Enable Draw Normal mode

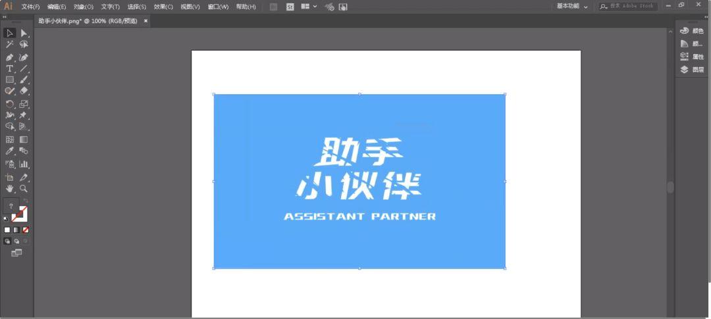(7, 241)
